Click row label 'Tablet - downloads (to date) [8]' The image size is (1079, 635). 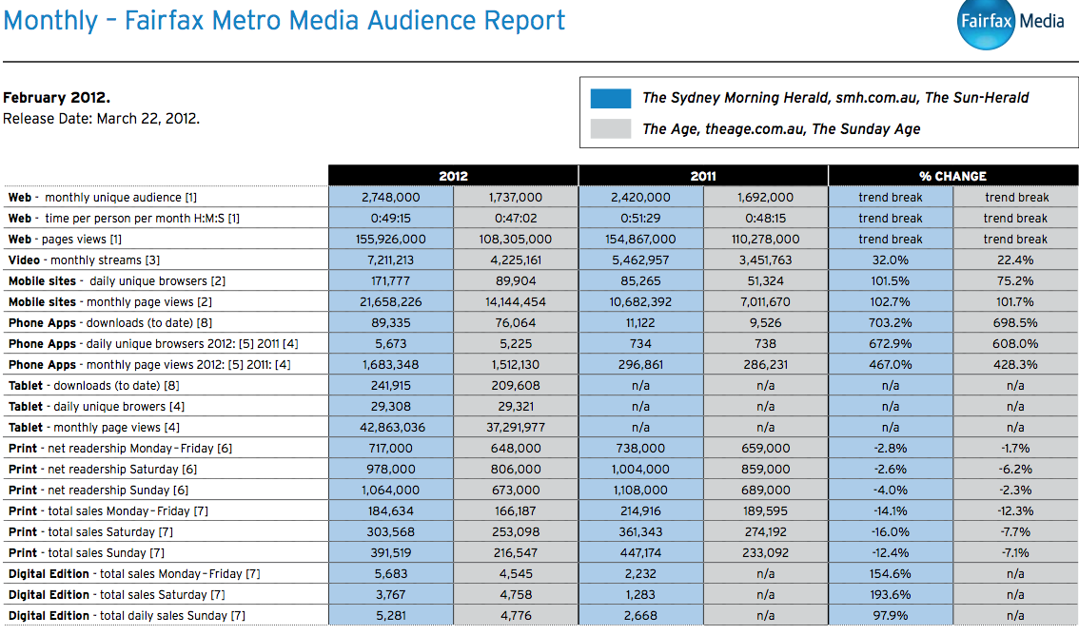pos(93,386)
